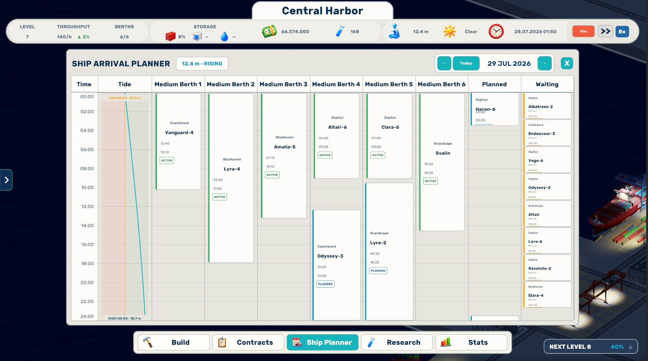Click the bar chart icon on Stats
This screenshot has height=361, width=648.
pos(446,342)
